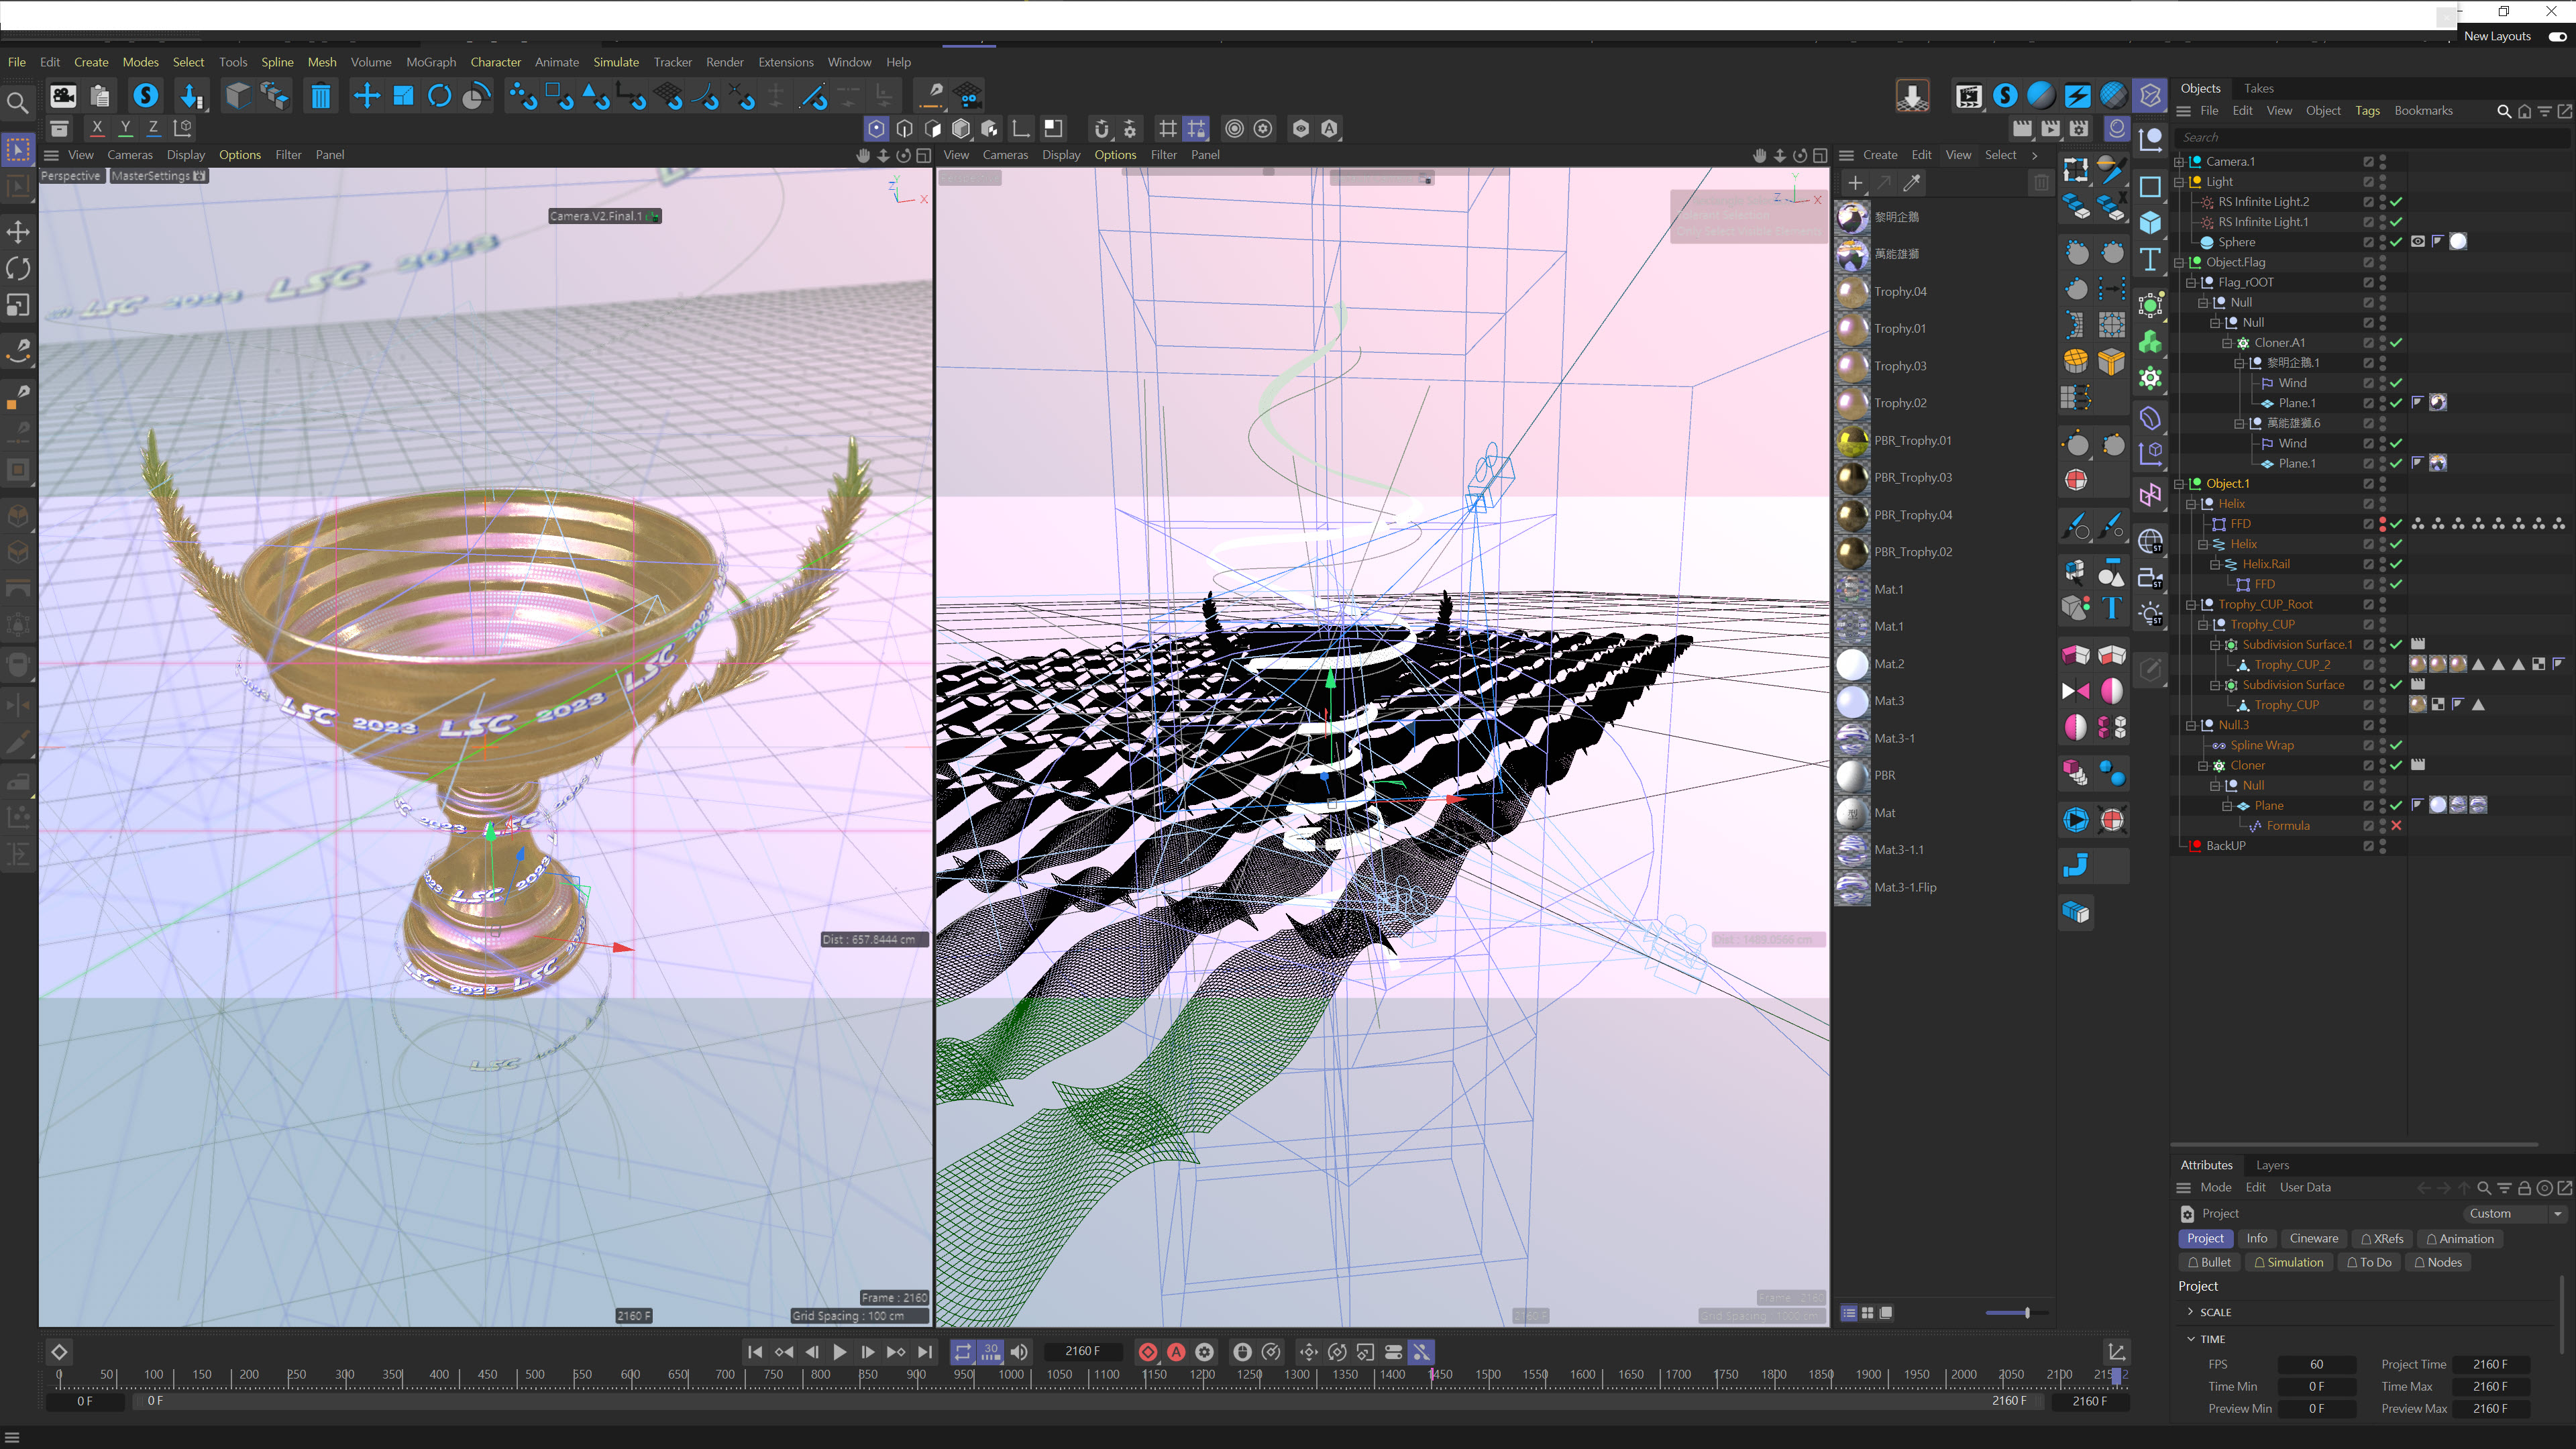Click the Record Active Objects keyframe button

click(1148, 1352)
